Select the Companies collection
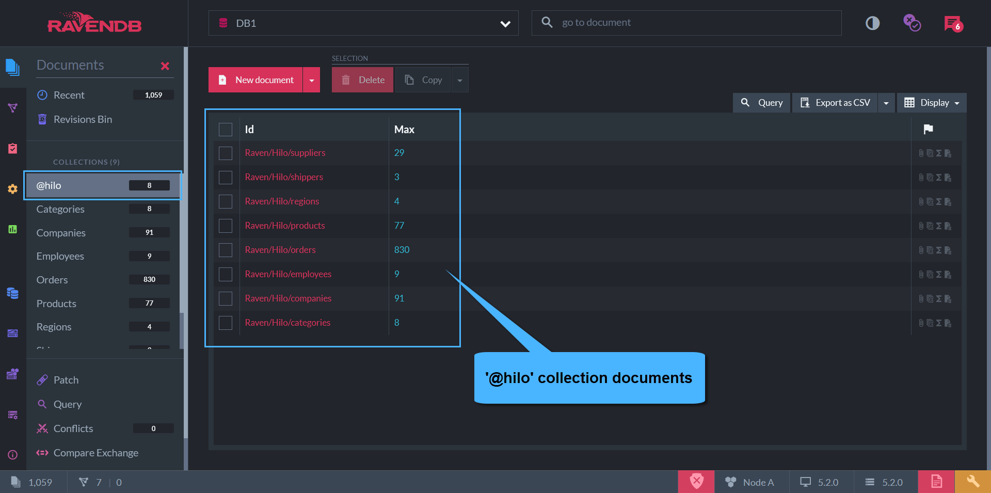Viewport: 991px width, 493px height. coord(103,233)
